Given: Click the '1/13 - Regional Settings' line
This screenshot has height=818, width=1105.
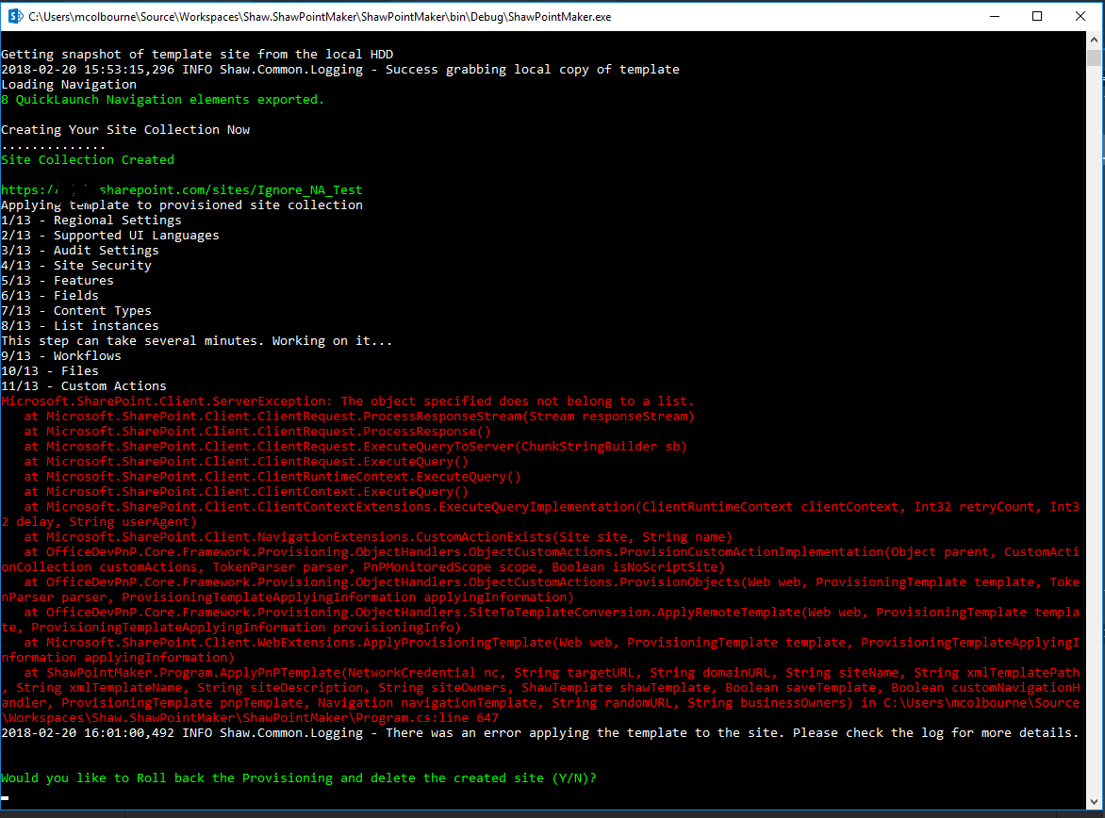Looking at the screenshot, I should 91,220.
